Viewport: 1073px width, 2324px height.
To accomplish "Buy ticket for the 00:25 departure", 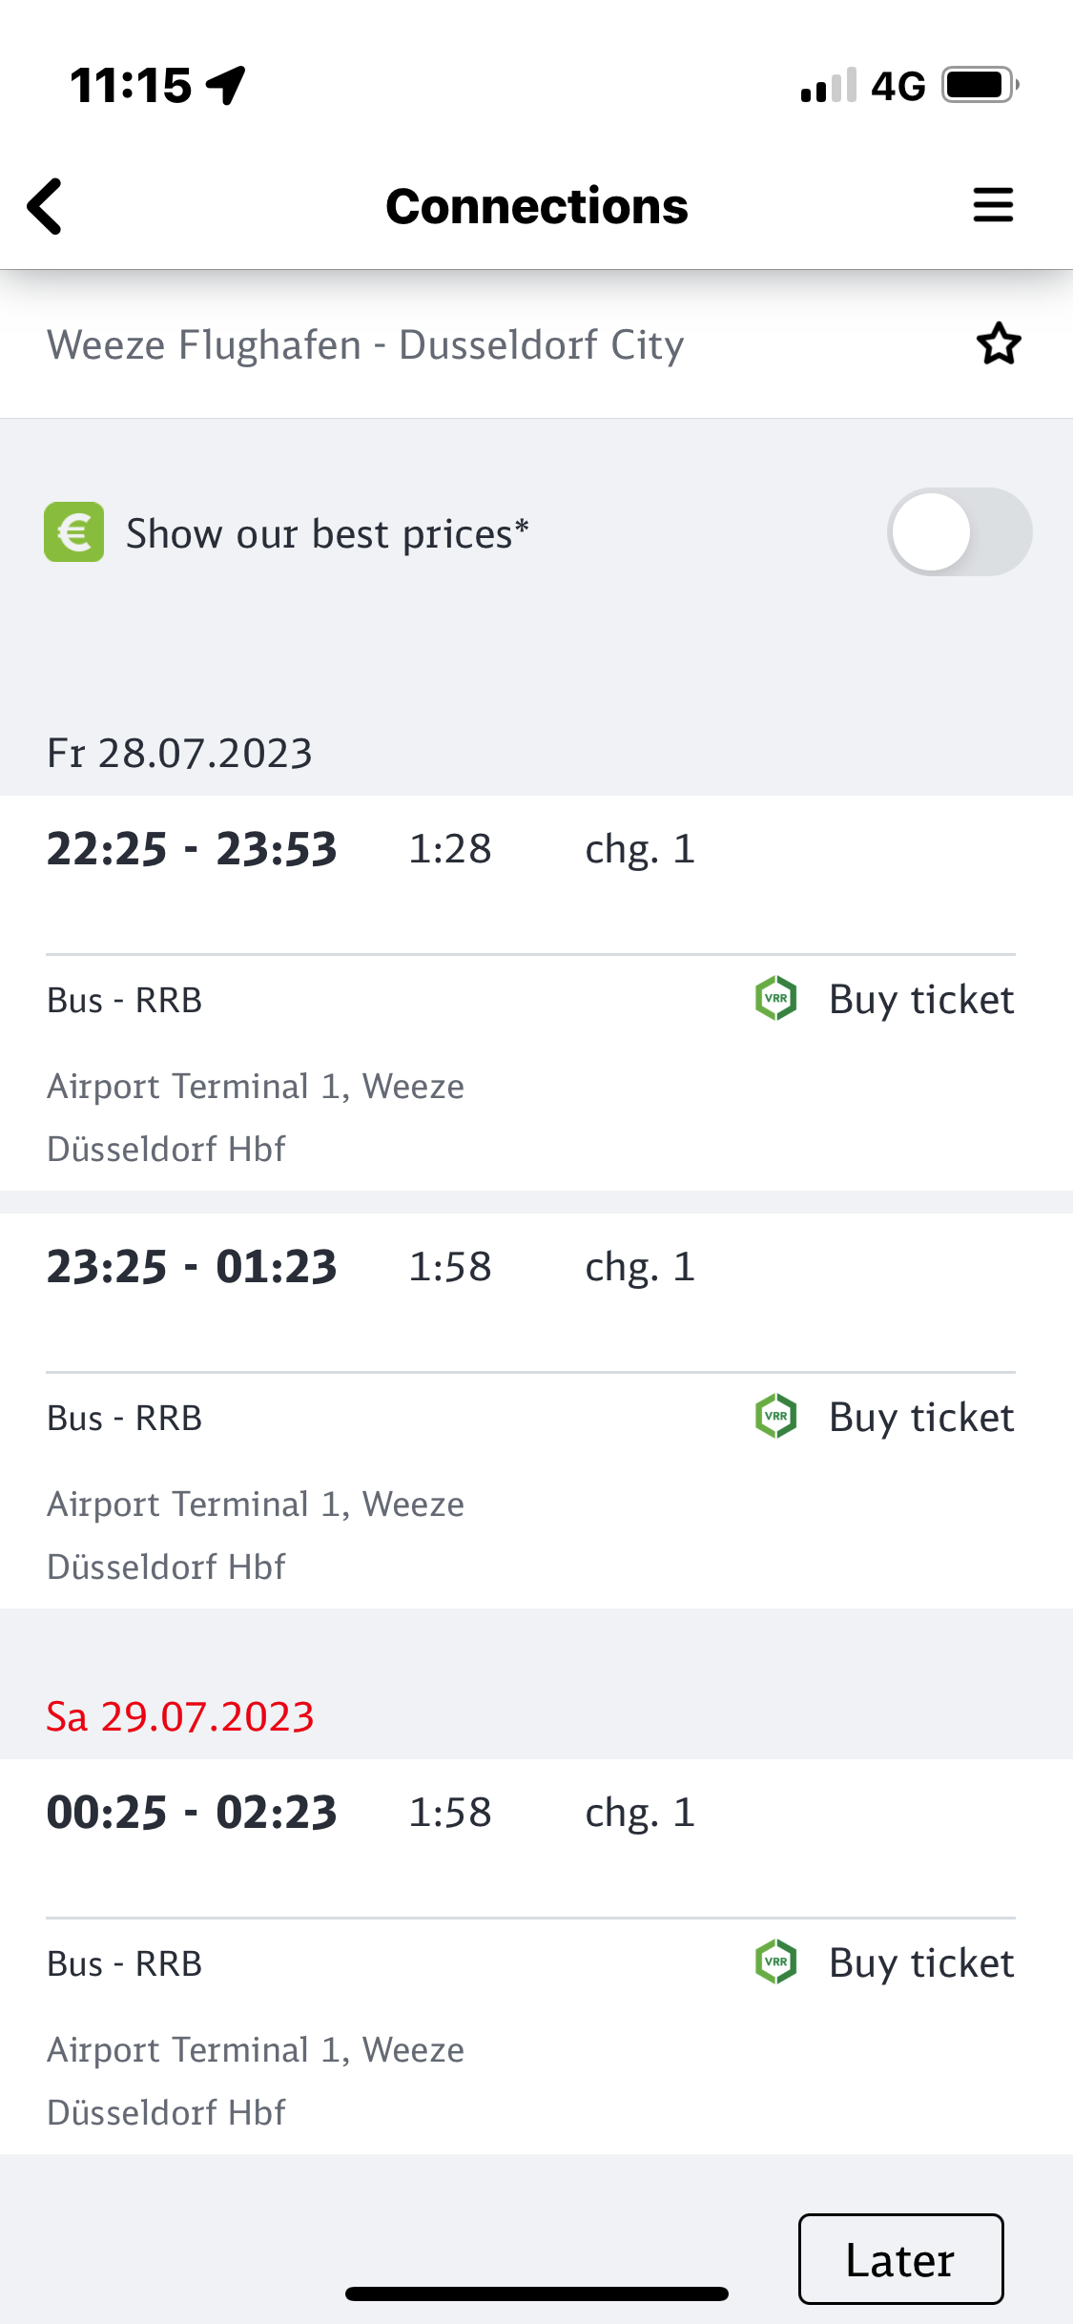I will (920, 1963).
